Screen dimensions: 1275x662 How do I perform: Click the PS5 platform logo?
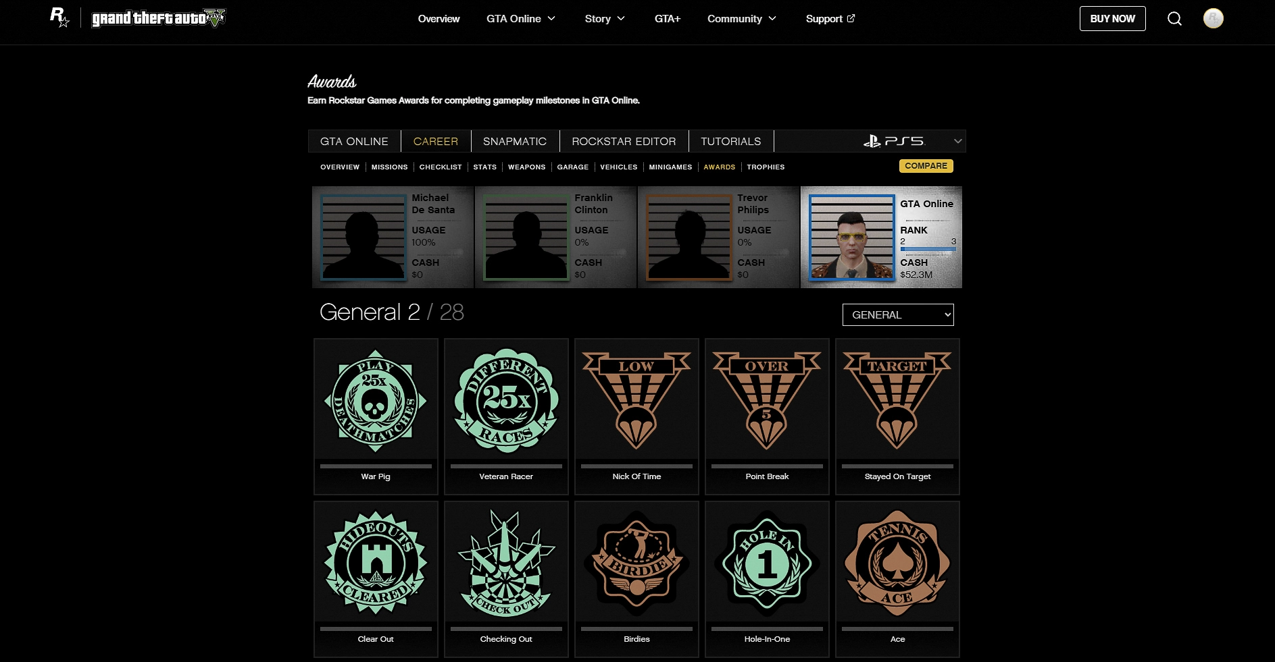894,141
